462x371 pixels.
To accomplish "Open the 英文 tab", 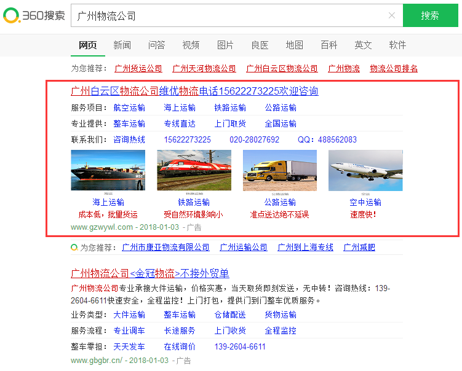I will (363, 45).
